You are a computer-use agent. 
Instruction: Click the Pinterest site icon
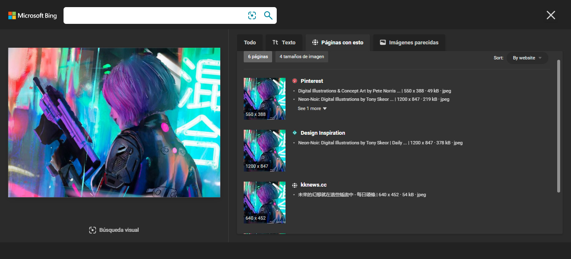[x=295, y=81]
